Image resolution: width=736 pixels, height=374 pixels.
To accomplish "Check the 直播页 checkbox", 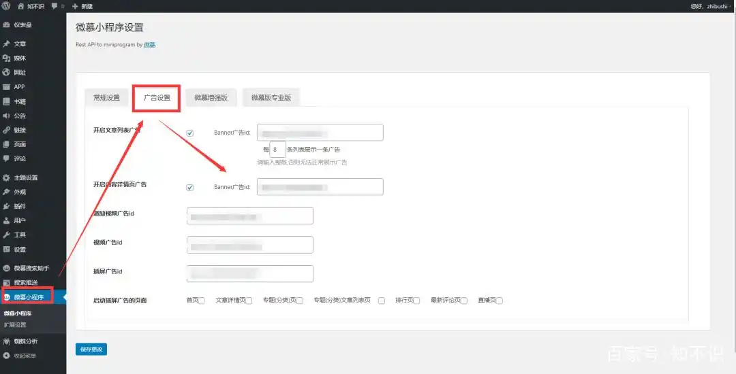I will [500, 301].
